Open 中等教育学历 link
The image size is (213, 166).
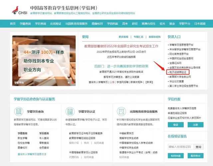pos(126,133)
